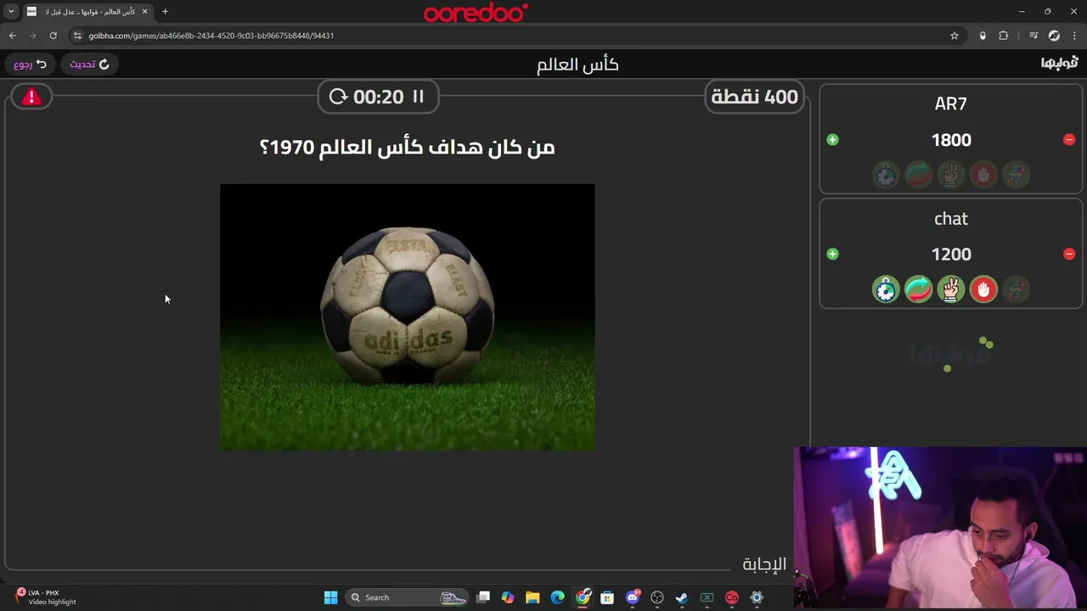The width and height of the screenshot is (1087, 611).
Task: Use chat team's two-fingers power-up
Action: [x=951, y=289]
